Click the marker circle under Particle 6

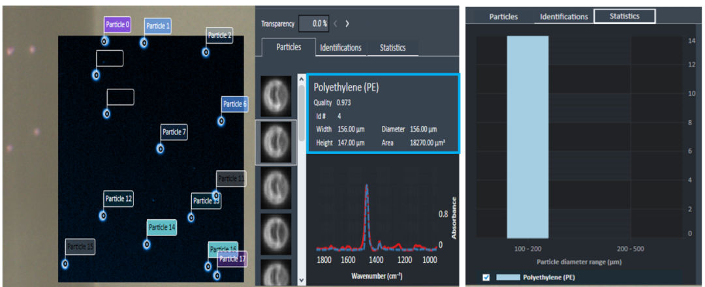221,121
